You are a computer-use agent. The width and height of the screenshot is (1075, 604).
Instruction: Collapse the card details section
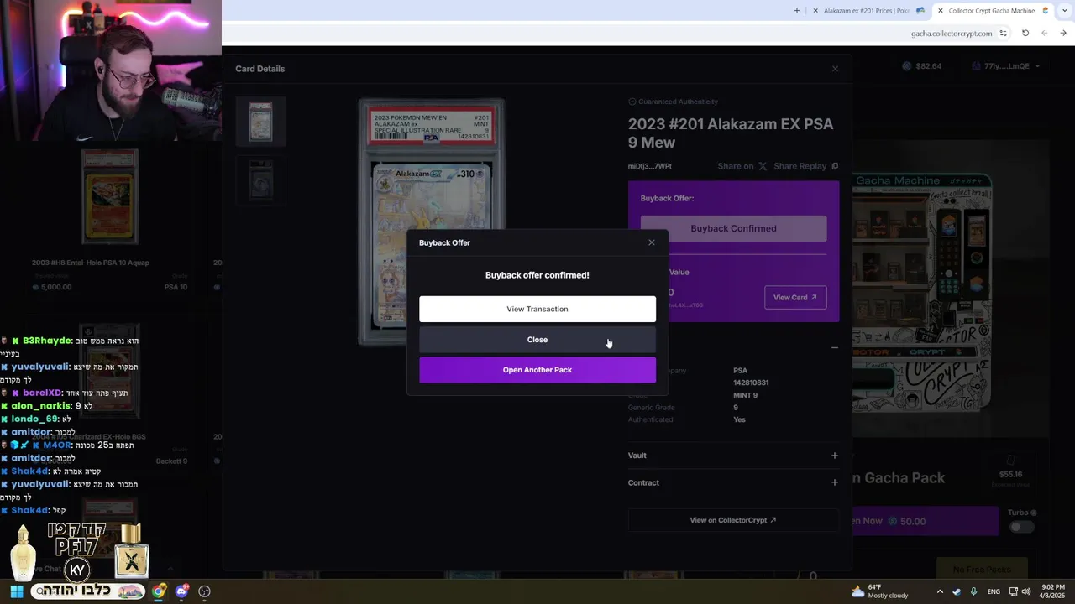click(x=834, y=347)
